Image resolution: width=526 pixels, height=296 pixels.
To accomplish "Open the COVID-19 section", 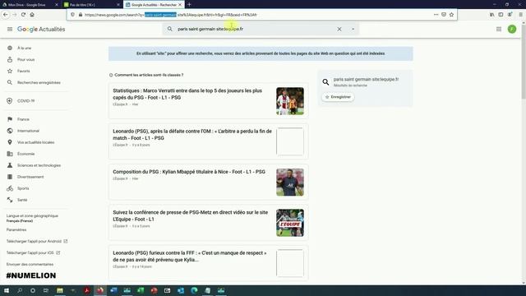I will coord(25,100).
